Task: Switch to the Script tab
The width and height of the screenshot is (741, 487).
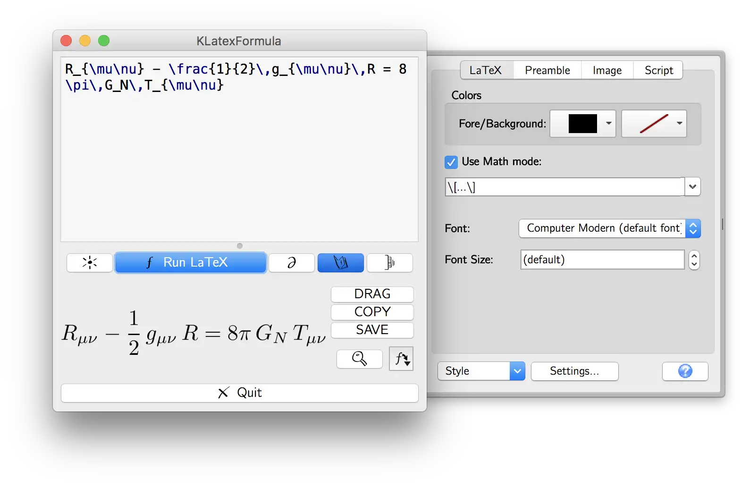Action: click(x=658, y=70)
